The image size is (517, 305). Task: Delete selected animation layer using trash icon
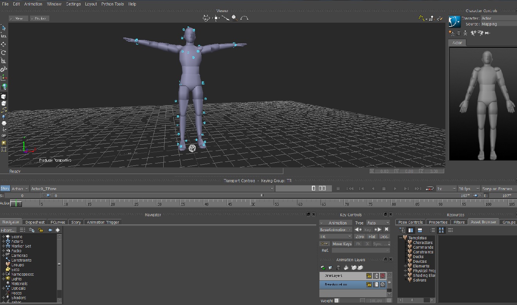pos(338,267)
